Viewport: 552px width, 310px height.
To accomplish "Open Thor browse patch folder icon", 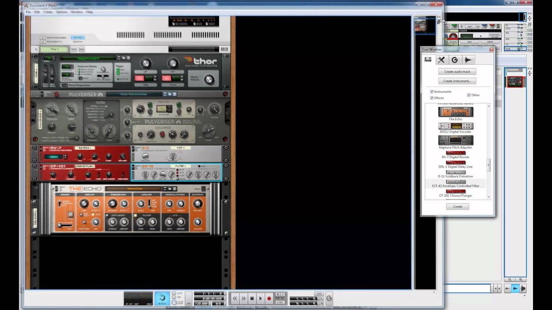I will (x=124, y=58).
